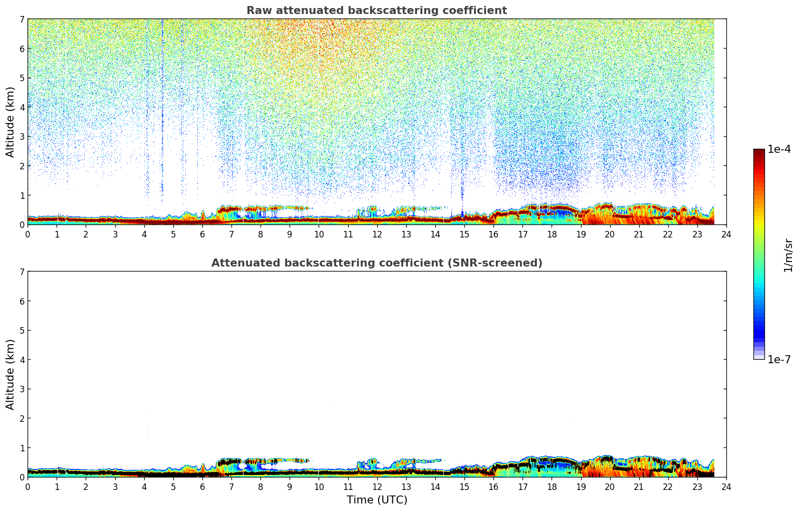The image size is (799, 511).
Task: Click altitude tick "2" on the SNR-screened plot
Action: (22, 418)
